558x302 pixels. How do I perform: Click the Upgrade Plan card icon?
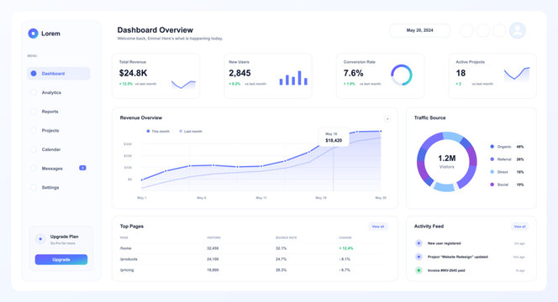(40, 239)
